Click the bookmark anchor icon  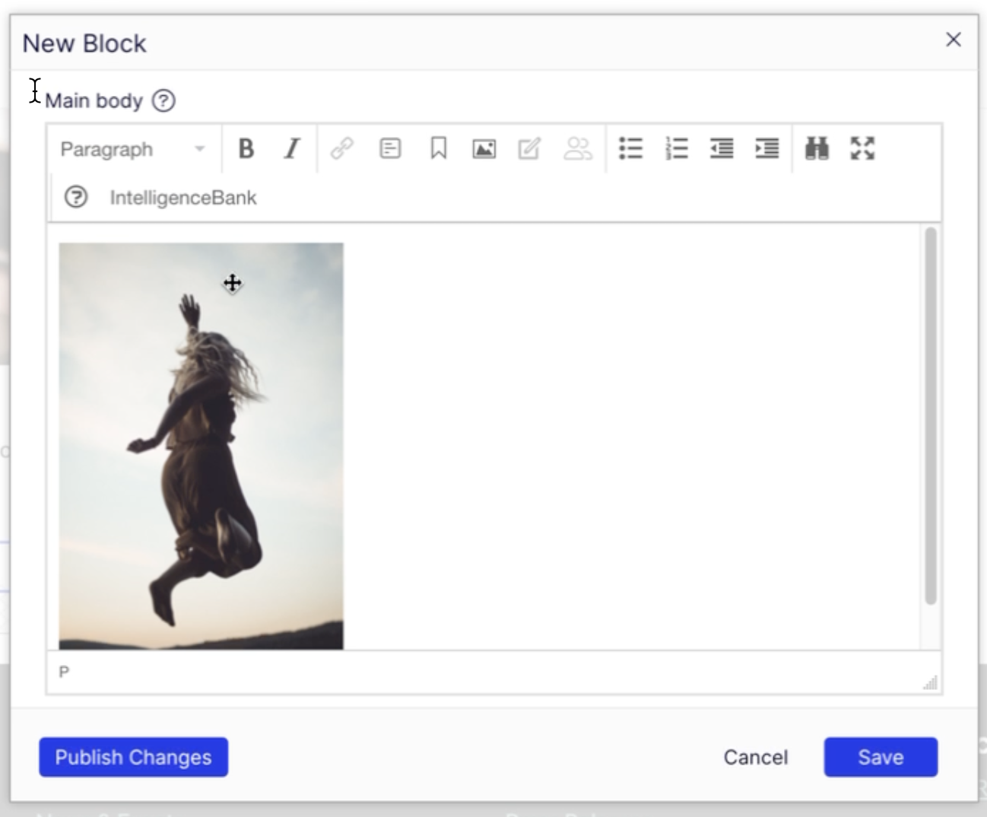(x=438, y=148)
